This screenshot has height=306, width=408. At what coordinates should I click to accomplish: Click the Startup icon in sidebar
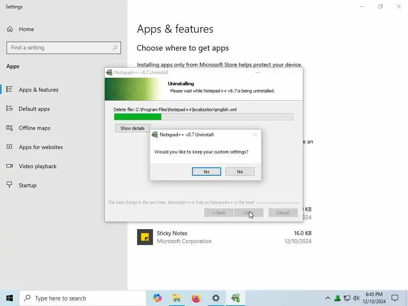10,185
